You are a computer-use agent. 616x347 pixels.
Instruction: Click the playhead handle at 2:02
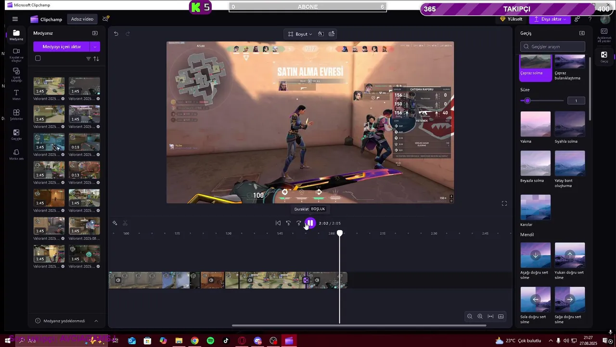point(340,233)
